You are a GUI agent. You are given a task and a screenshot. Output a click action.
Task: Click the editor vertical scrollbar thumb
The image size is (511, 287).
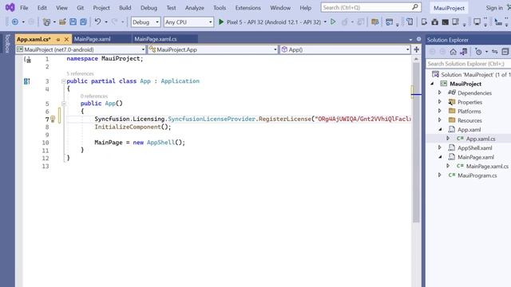[x=416, y=142]
